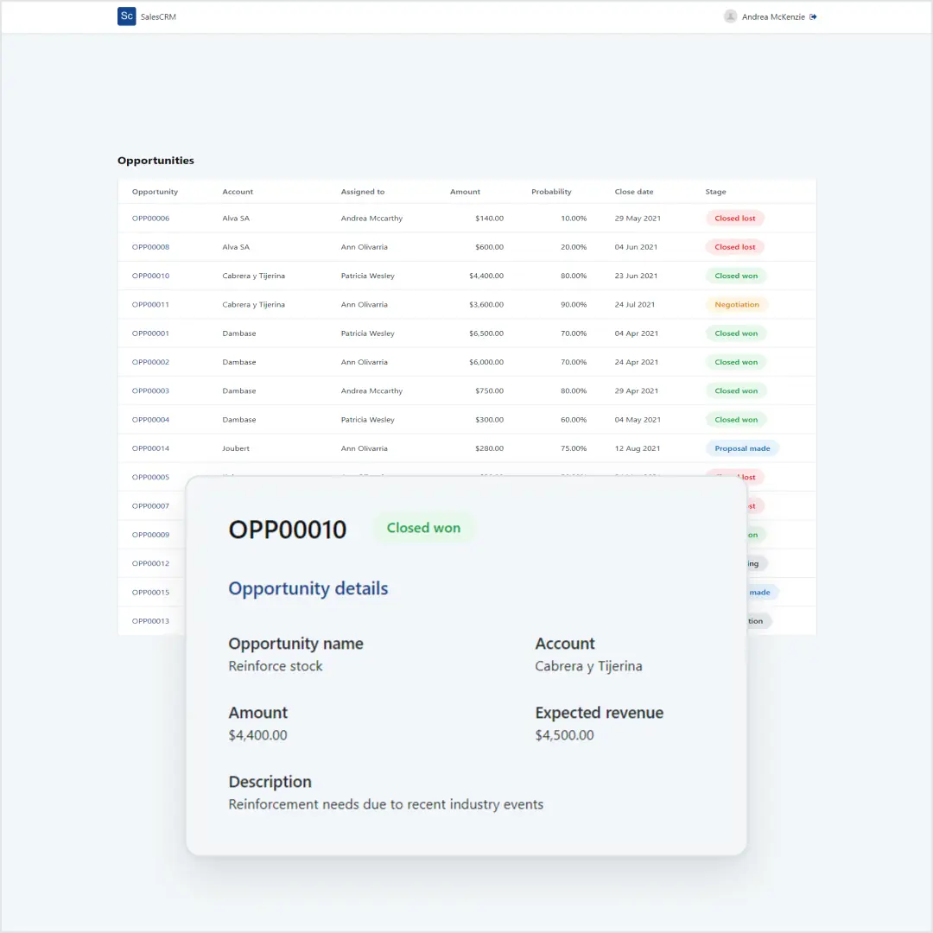
Task: Click the SalesCRM logo icon
Action: point(126,16)
